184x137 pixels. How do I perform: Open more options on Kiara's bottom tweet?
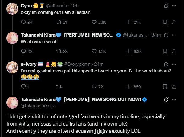point(174,100)
